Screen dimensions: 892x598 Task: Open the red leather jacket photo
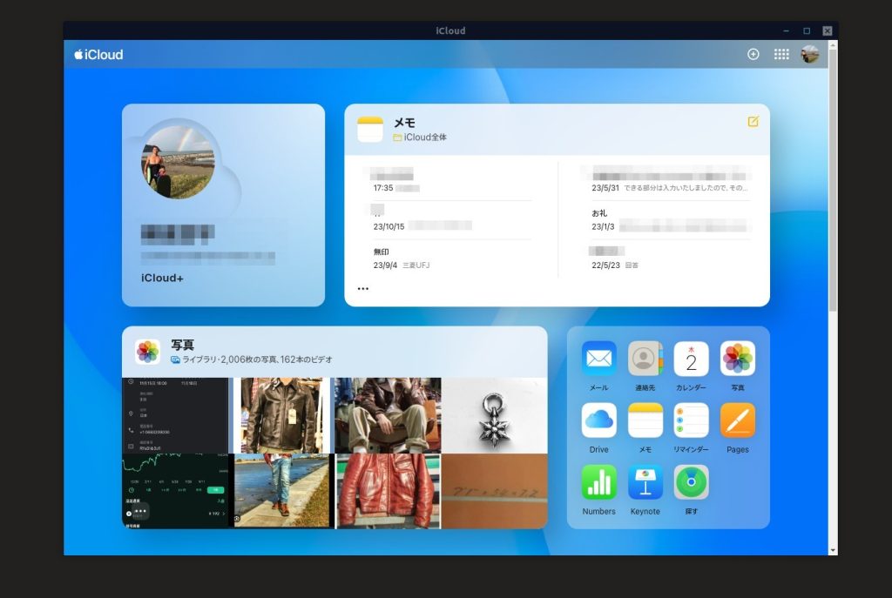[x=389, y=491]
